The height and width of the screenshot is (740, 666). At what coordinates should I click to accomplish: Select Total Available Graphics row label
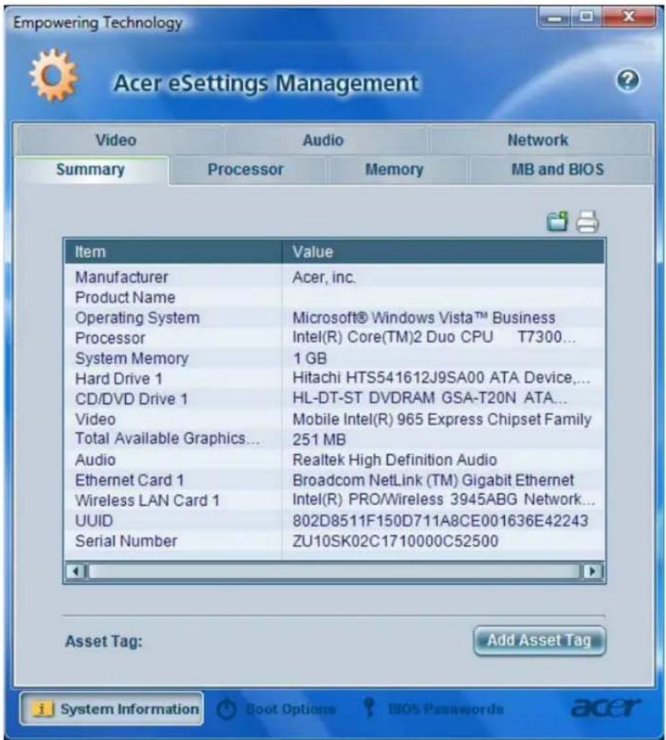pyautogui.click(x=167, y=439)
